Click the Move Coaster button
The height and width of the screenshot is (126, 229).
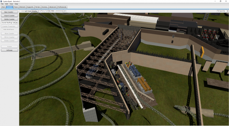coord(9,34)
